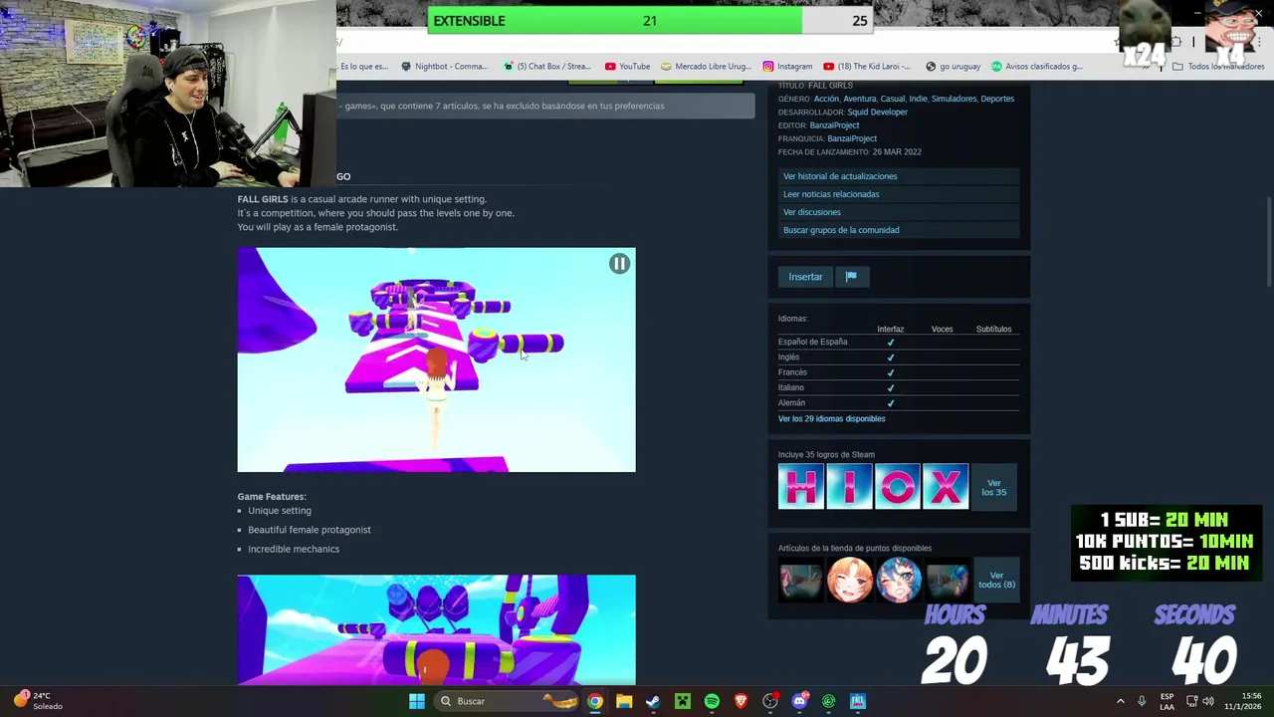Open Spotify from the taskbar
Screen dimensions: 1274x717
coord(712,701)
